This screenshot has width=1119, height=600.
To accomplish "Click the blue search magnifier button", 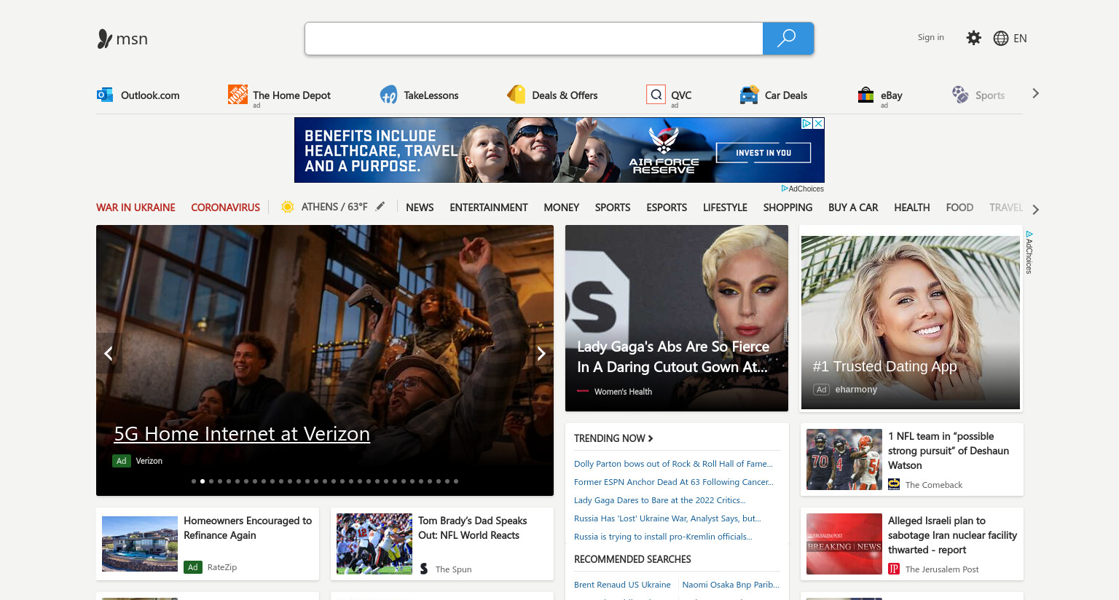I will pos(788,39).
